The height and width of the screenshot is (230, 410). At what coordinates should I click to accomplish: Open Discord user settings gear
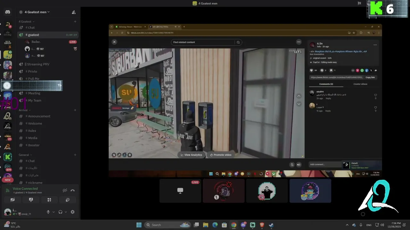click(x=73, y=212)
